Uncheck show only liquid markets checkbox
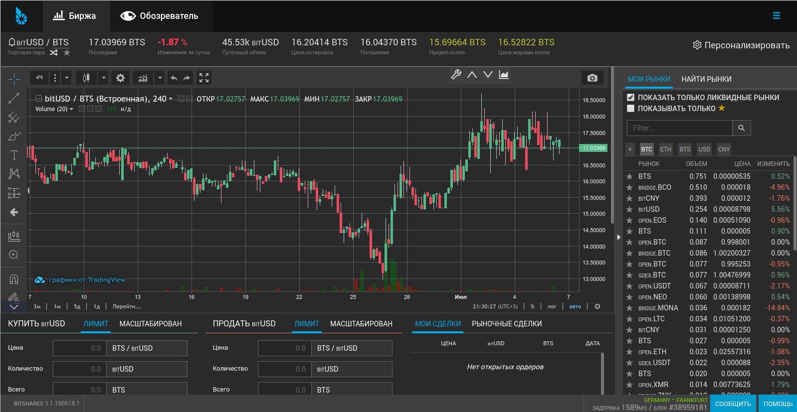Image resolution: width=797 pixels, height=412 pixels. (631, 98)
